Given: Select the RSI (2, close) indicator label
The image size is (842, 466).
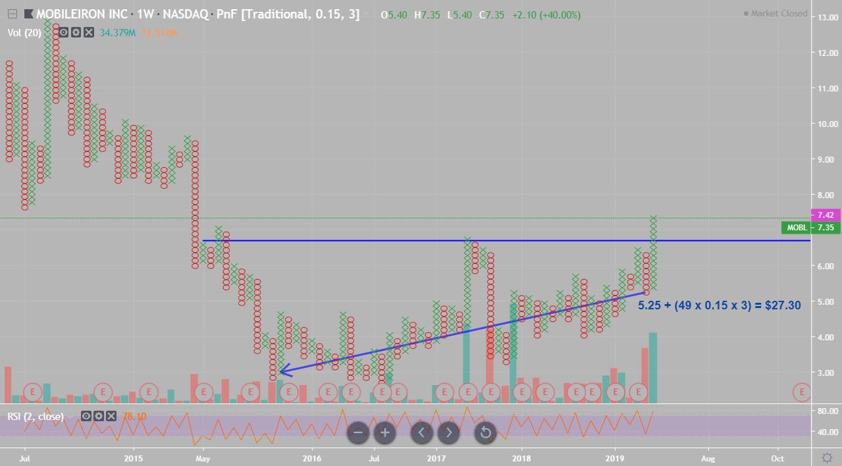Looking at the screenshot, I should [36, 417].
